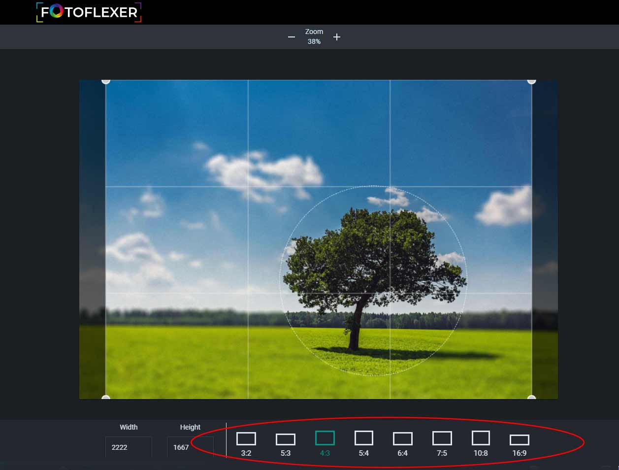Select the 10:8 aspect ratio
Screen dimensions: 619x470
point(481,443)
